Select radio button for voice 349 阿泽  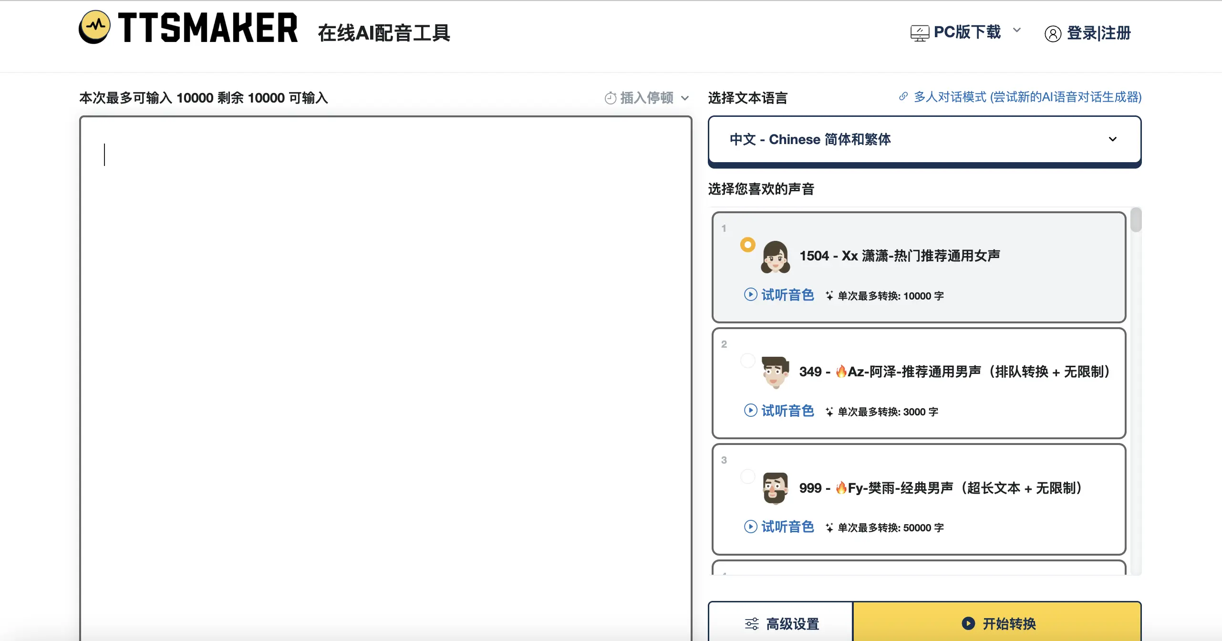(x=748, y=360)
